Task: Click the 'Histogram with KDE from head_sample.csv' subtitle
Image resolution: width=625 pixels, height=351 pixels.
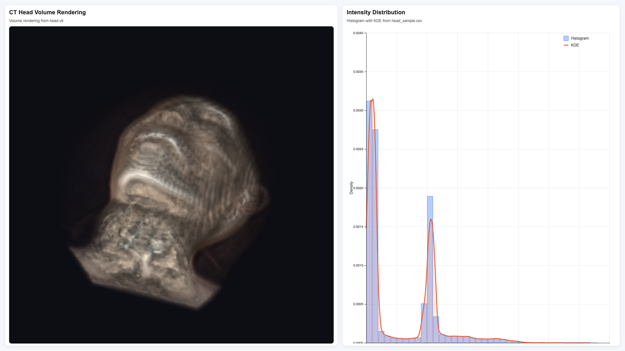Action: click(x=384, y=21)
